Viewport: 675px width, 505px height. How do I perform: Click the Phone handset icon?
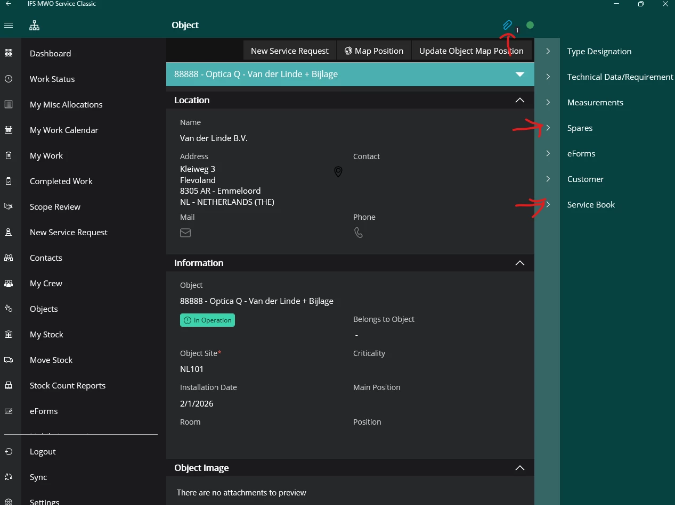359,233
